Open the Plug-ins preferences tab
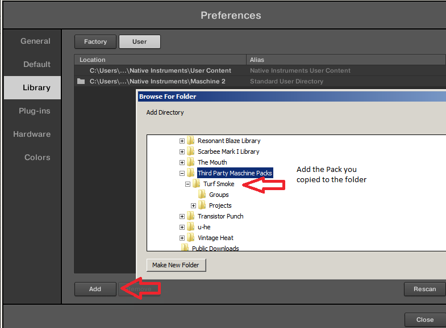This screenshot has height=328, width=446. [x=35, y=111]
